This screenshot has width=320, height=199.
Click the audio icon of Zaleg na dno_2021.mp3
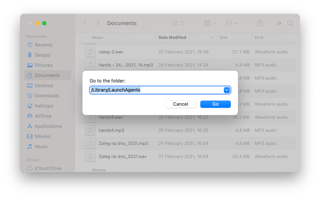tap(90, 143)
